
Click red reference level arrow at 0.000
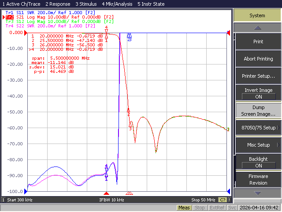[x=26, y=33]
